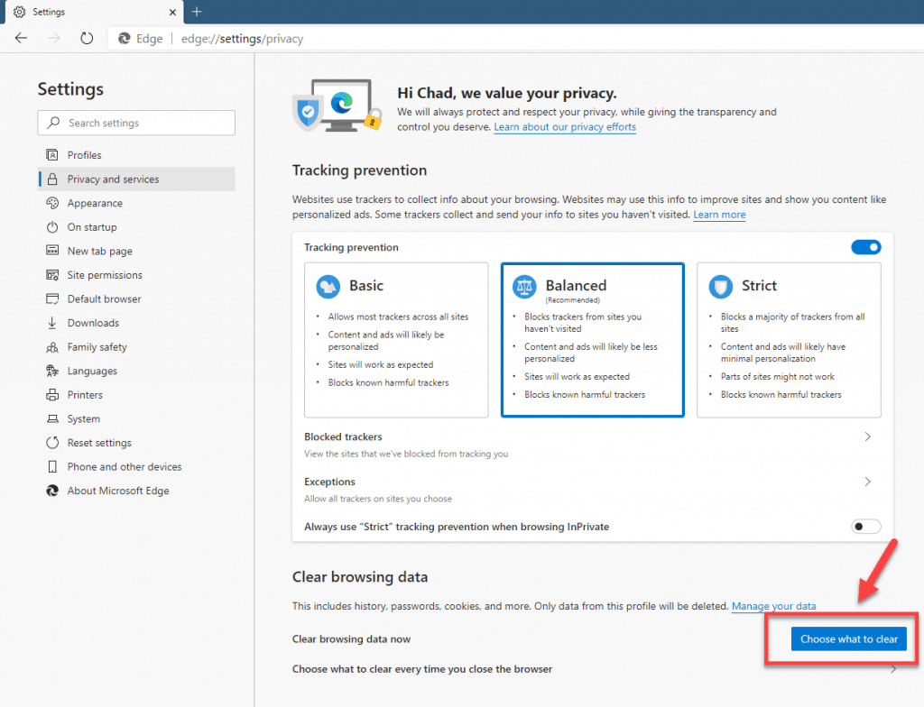Open a new browser tab
924x707 pixels.
coord(197,12)
